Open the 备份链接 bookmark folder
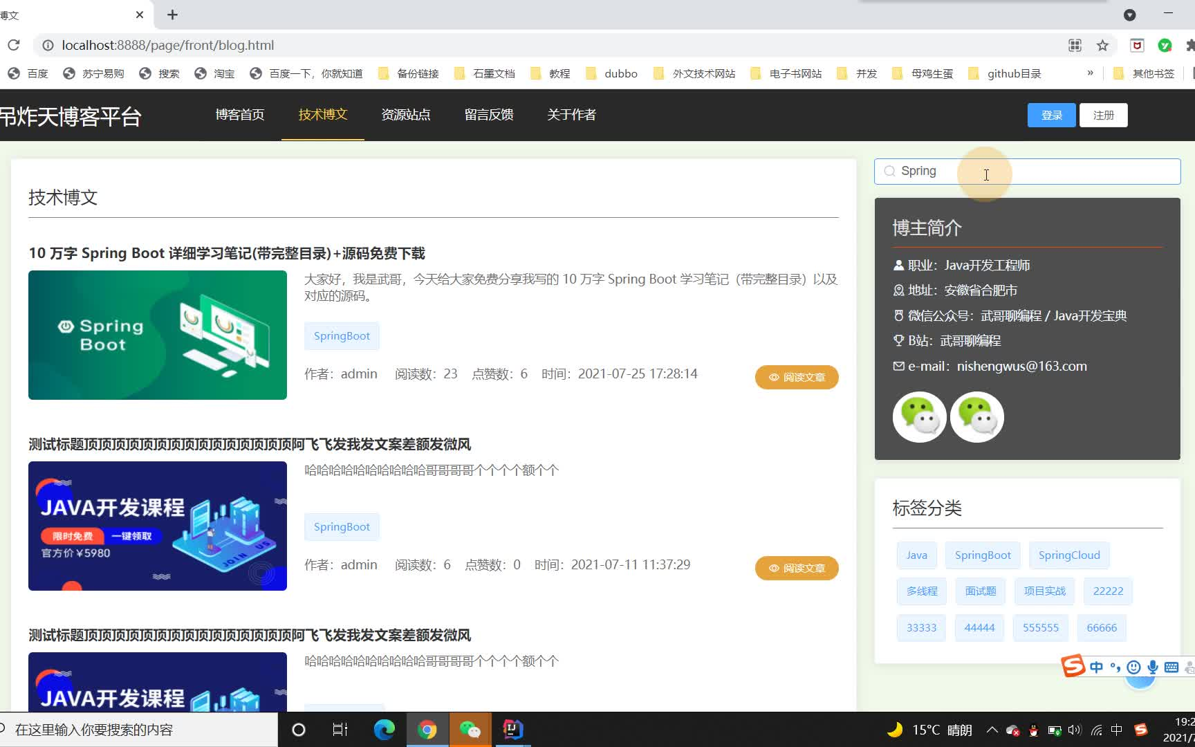 click(x=409, y=73)
